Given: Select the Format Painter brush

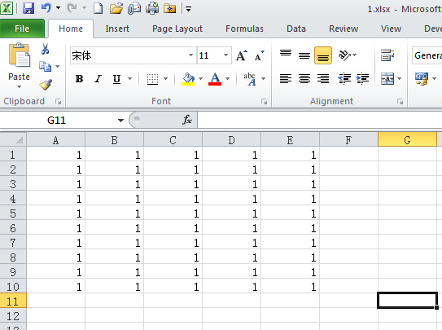Looking at the screenshot, I should click(46, 85).
